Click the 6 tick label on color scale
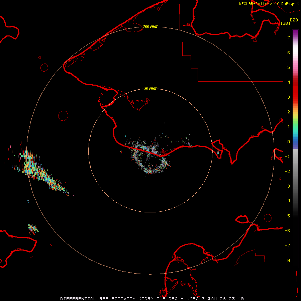The image size is (301, 301). click(x=289, y=53)
